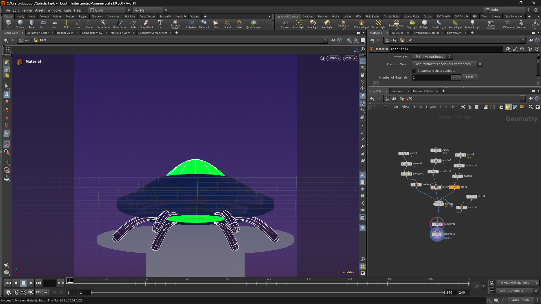
Task: Choose the Spray Paint shelf tool
Action: [147, 24]
